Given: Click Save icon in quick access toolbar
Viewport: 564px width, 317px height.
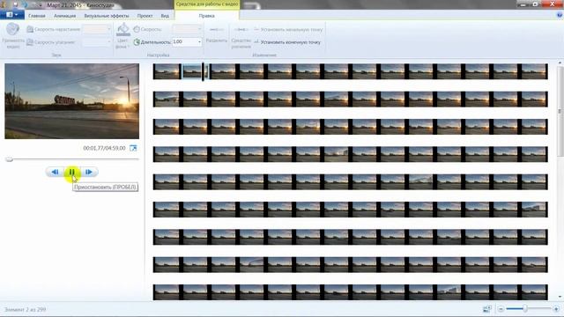Looking at the screenshot, I should [x=16, y=4].
